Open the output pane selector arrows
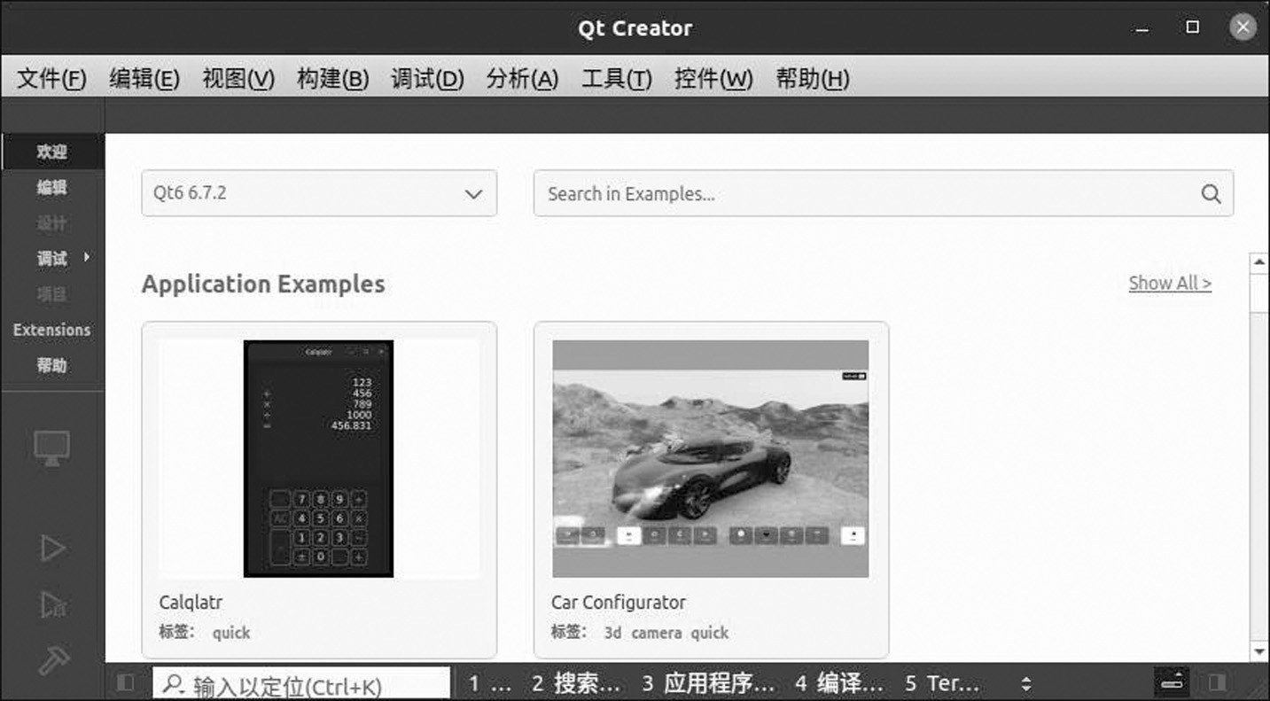Viewport: 1270px width, 701px height. click(x=1026, y=683)
